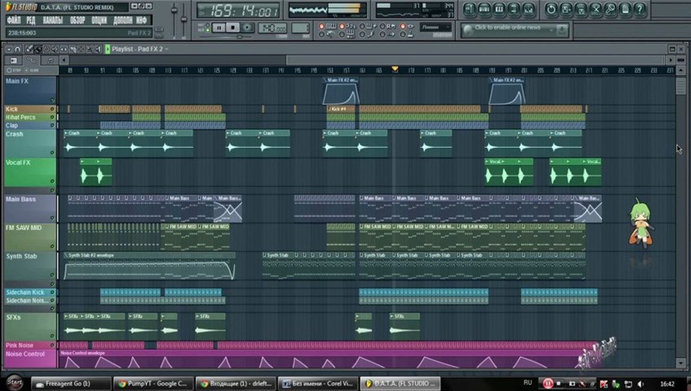Click the tempo display 140.000
This screenshot has width=691, height=391.
click(272, 28)
